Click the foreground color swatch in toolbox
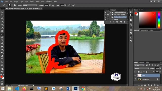 click(x=2, y=77)
